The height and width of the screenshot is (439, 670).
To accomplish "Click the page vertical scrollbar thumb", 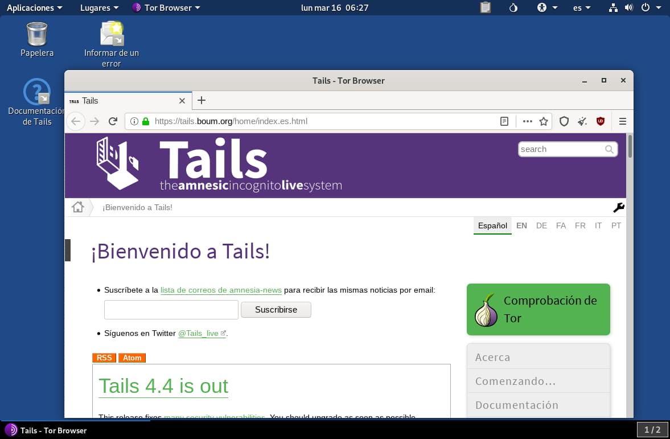I will (x=630, y=146).
